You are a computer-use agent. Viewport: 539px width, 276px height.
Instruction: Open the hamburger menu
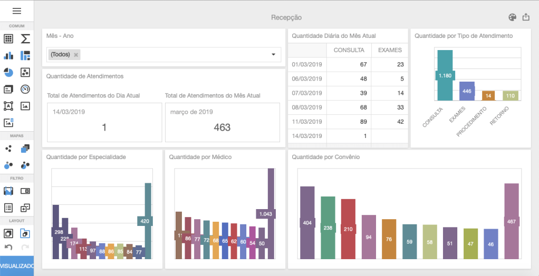pyautogui.click(x=17, y=11)
